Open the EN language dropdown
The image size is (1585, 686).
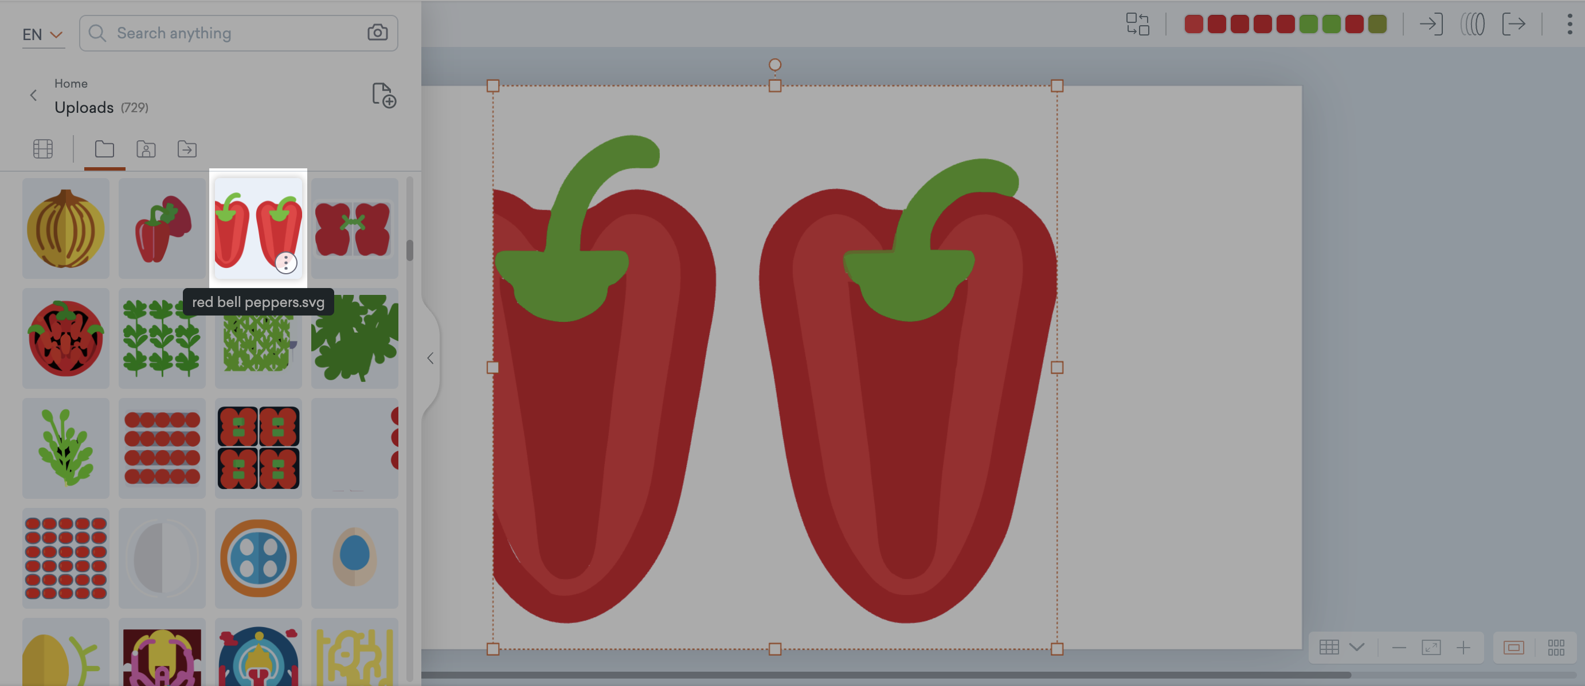[42, 34]
